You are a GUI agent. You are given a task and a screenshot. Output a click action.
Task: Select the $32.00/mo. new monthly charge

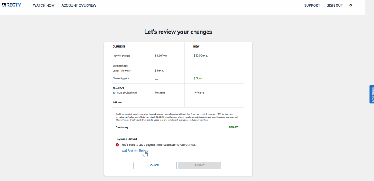(x=201, y=56)
